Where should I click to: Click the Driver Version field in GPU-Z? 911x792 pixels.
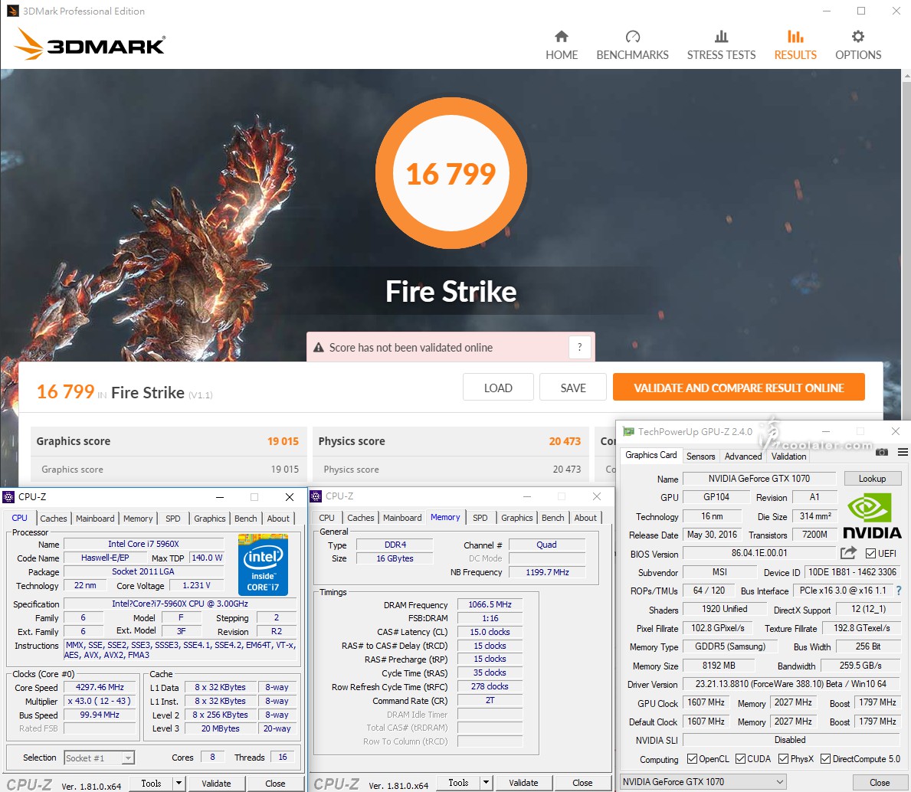[x=791, y=684]
